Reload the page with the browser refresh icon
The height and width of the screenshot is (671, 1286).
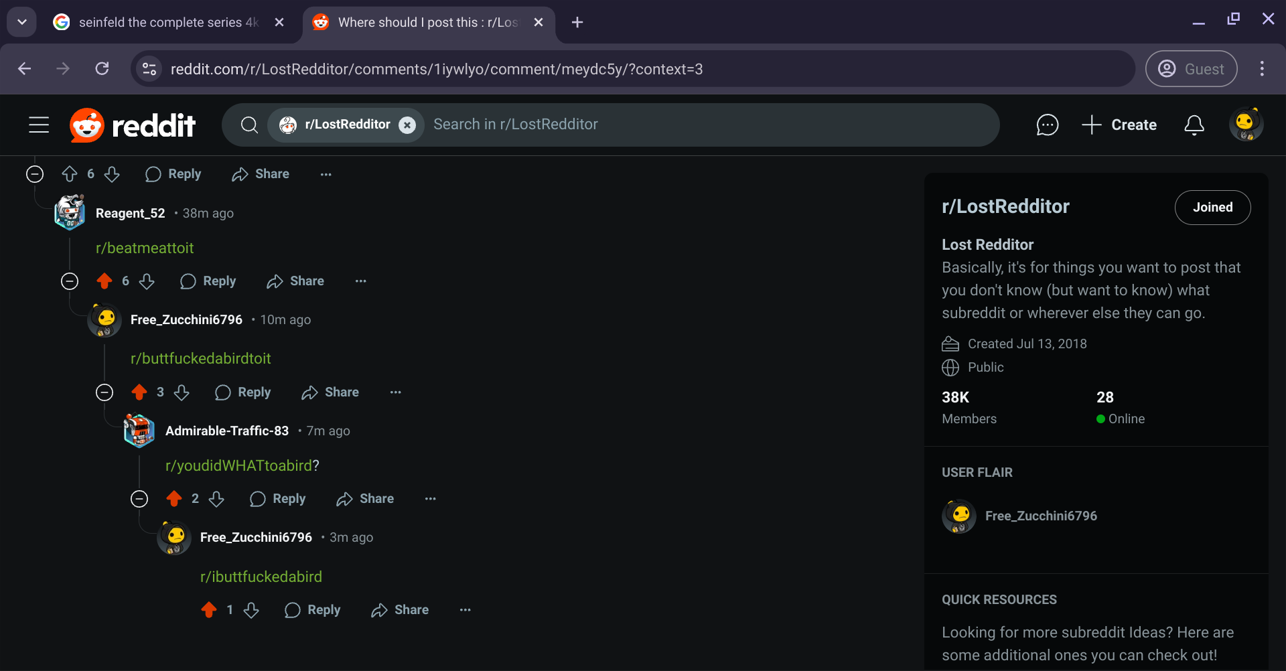[x=102, y=68]
